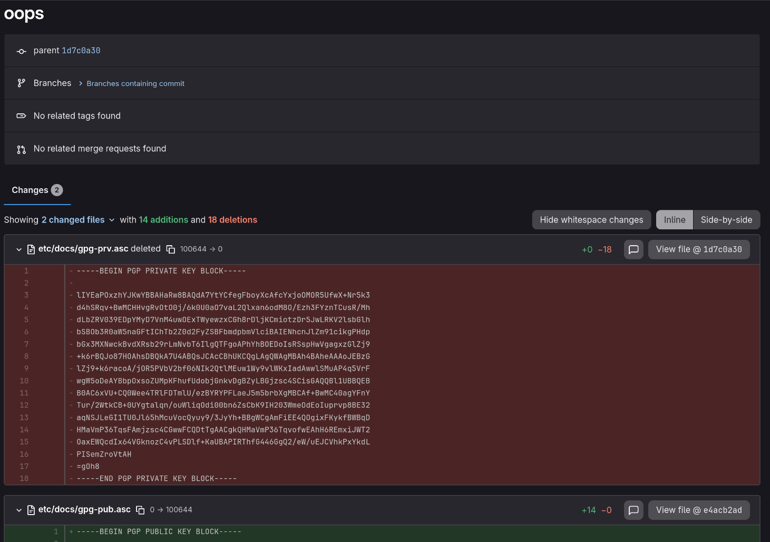Collapse the gpg-prv.asc file diff
Screen dimensions: 770x542
[x=19, y=249]
